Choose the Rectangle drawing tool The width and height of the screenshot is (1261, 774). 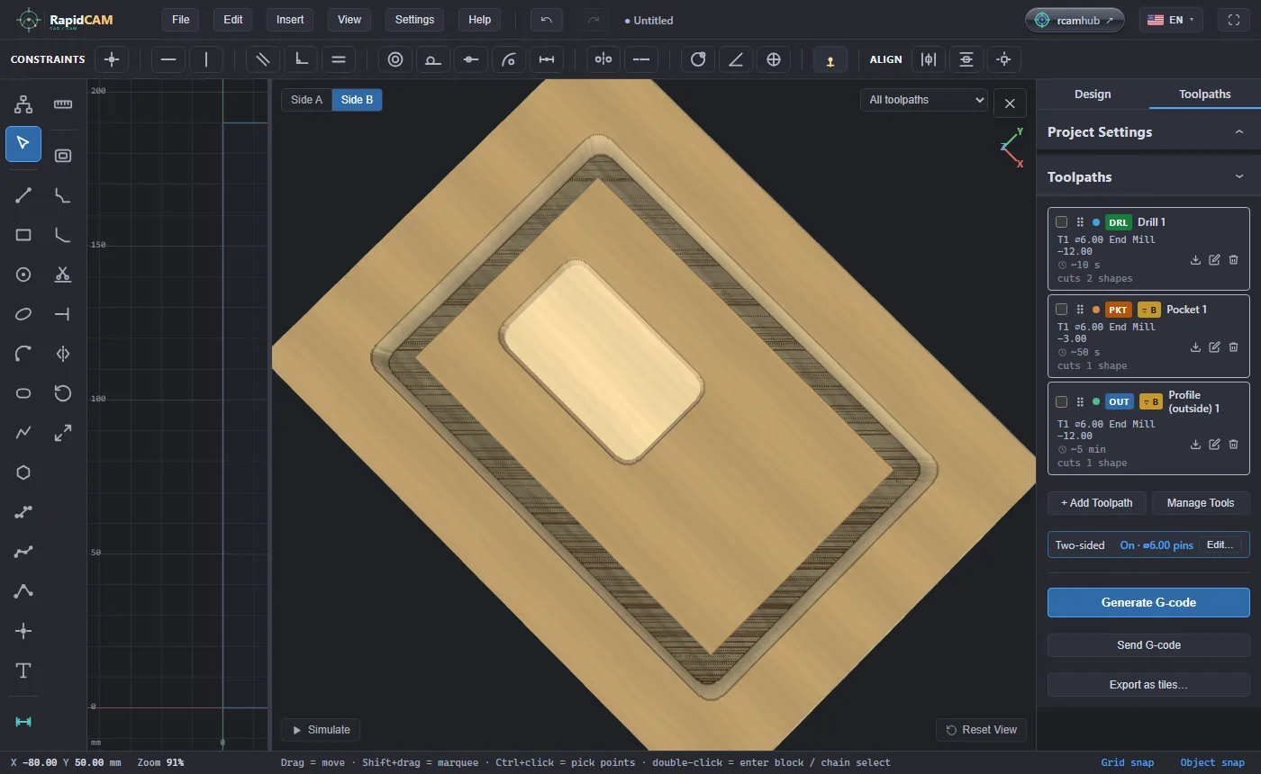(23, 235)
